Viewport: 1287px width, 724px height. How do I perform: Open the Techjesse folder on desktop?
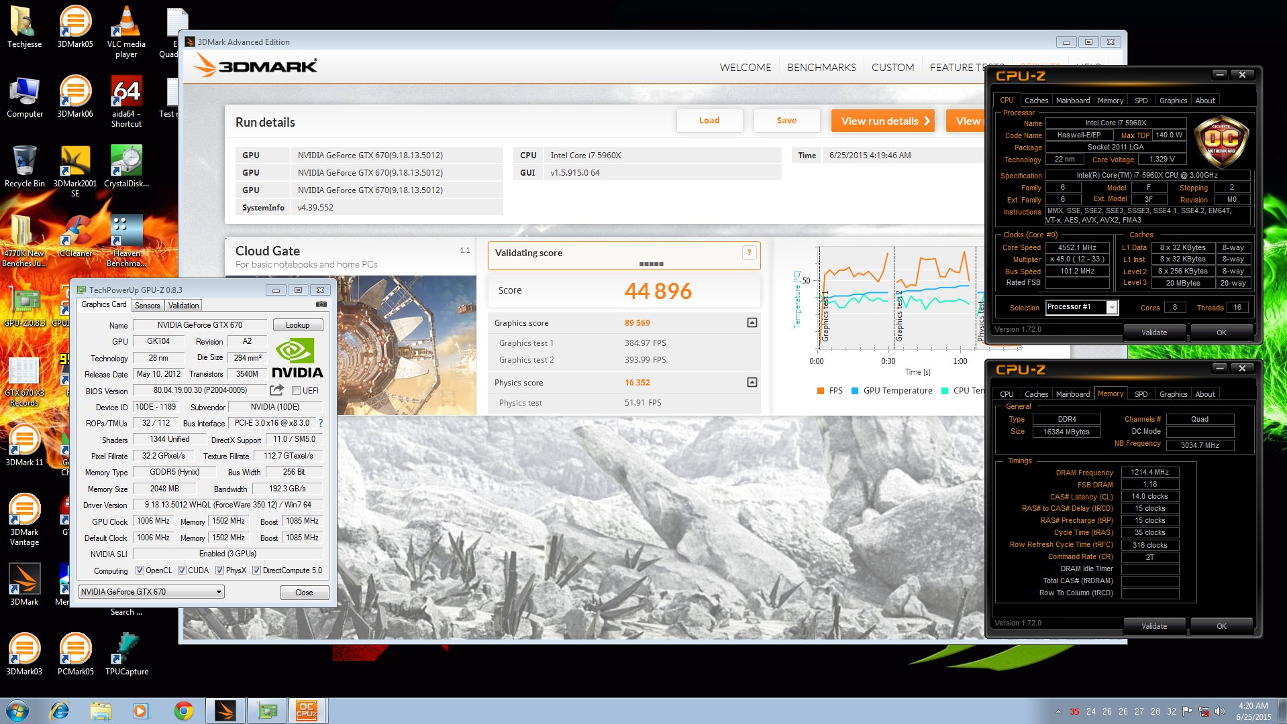[x=24, y=27]
